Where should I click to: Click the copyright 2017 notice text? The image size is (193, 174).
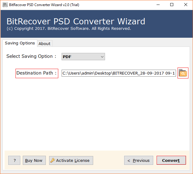coord(69,29)
